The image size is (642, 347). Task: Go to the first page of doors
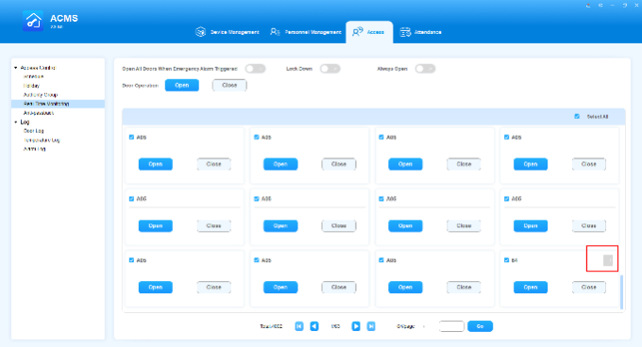coord(299,326)
